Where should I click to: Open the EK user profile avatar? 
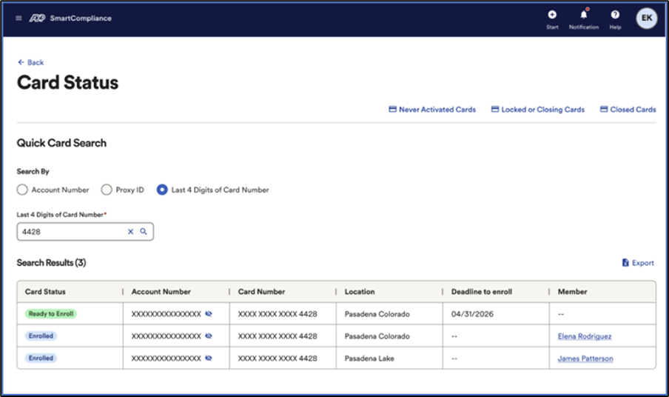(646, 18)
